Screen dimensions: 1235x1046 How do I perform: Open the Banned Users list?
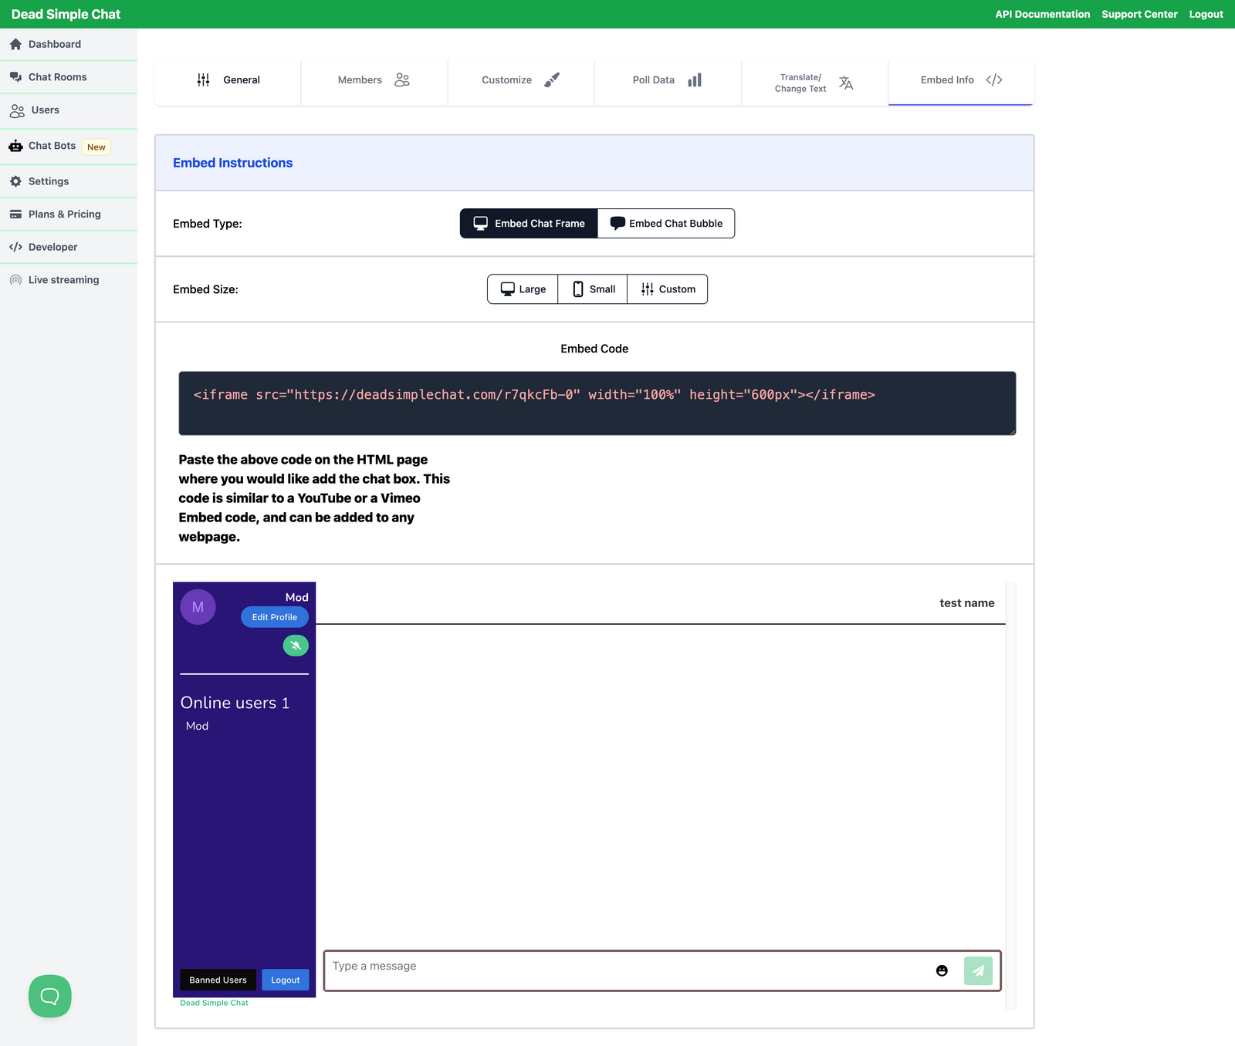[218, 980]
